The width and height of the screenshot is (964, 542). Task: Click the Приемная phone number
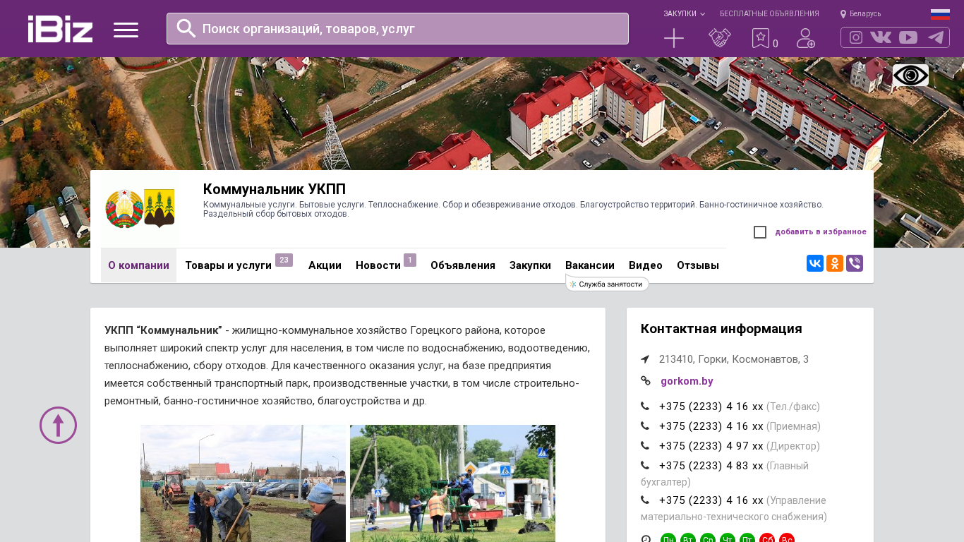(711, 426)
